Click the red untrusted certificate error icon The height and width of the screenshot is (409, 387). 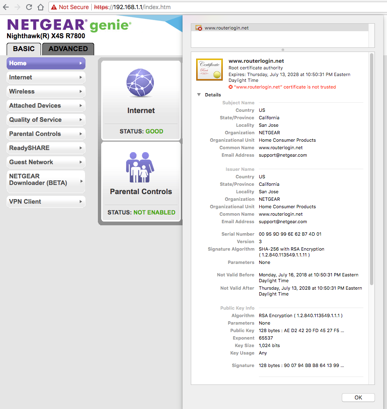tap(231, 87)
